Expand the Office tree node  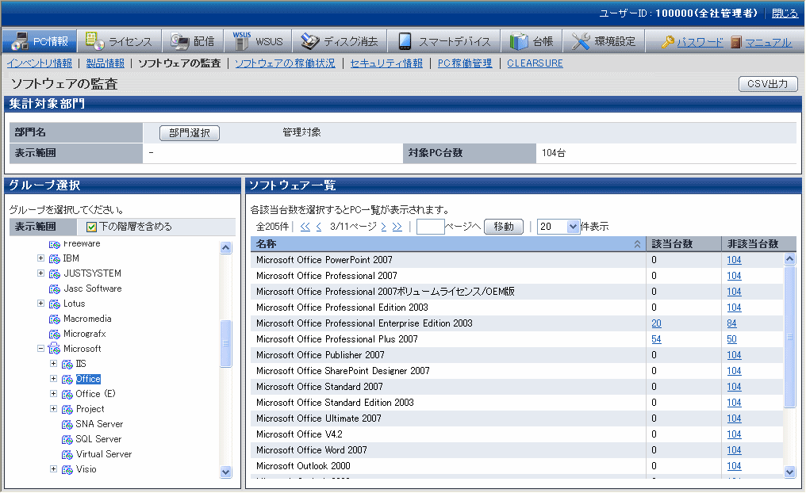click(54, 379)
